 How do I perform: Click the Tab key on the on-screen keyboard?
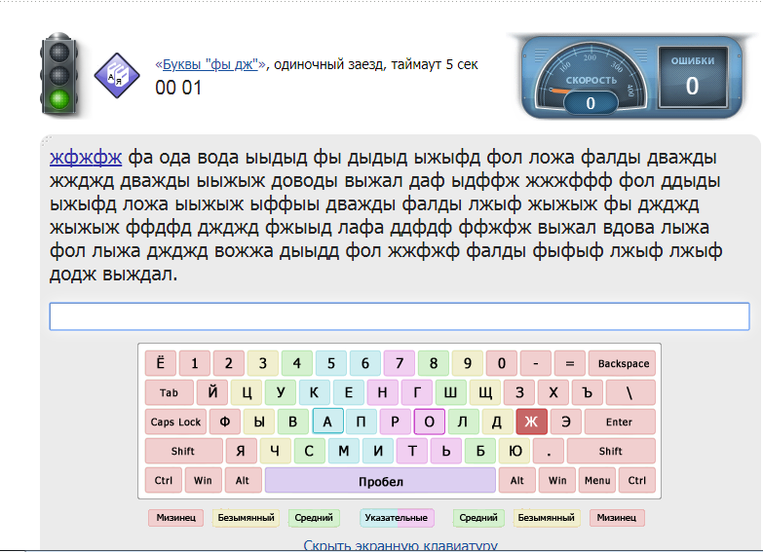click(169, 392)
